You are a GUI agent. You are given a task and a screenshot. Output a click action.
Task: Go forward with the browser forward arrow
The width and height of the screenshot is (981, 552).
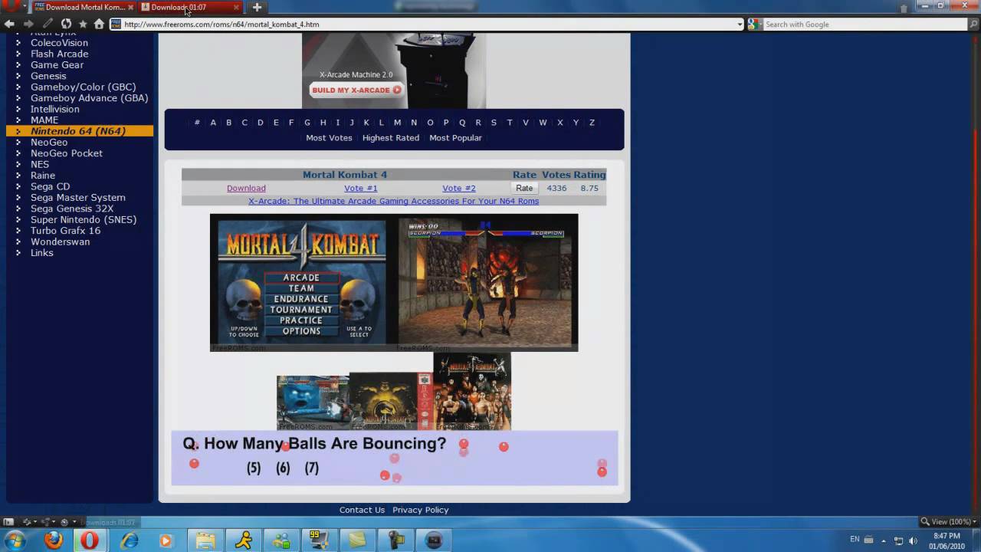28,25
